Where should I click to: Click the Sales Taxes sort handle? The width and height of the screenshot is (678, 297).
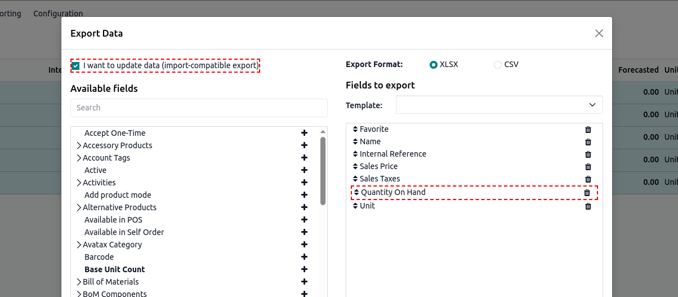[x=355, y=179]
